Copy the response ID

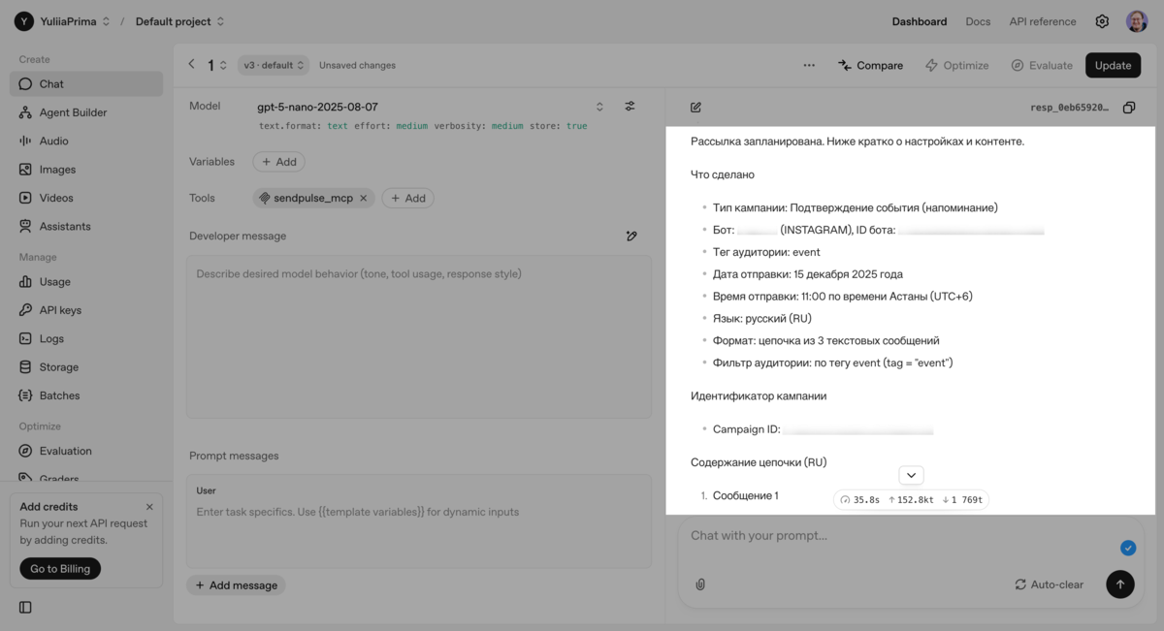tap(1129, 108)
